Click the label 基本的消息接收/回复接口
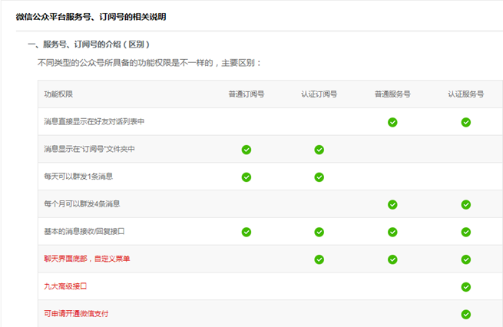The height and width of the screenshot is (327, 503). point(84,232)
